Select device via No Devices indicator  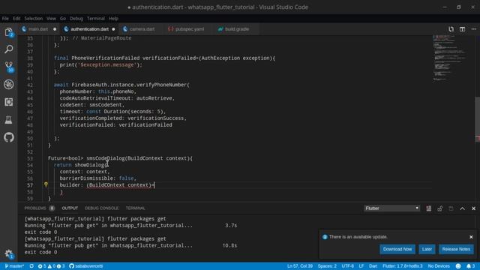(x=439, y=266)
